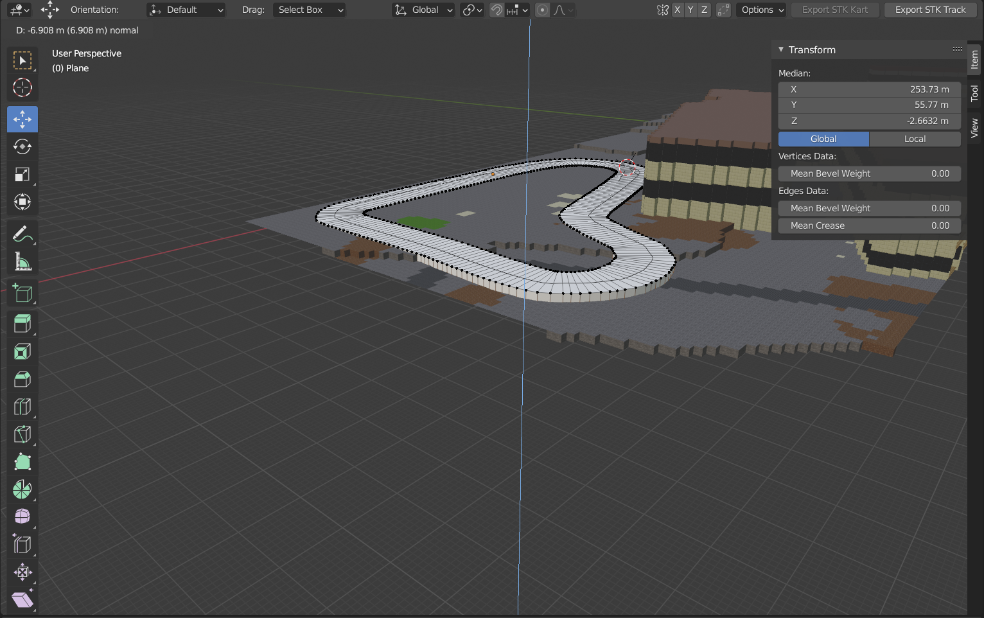The height and width of the screenshot is (618, 984).
Task: Click the Export STK Track button
Action: 930,10
